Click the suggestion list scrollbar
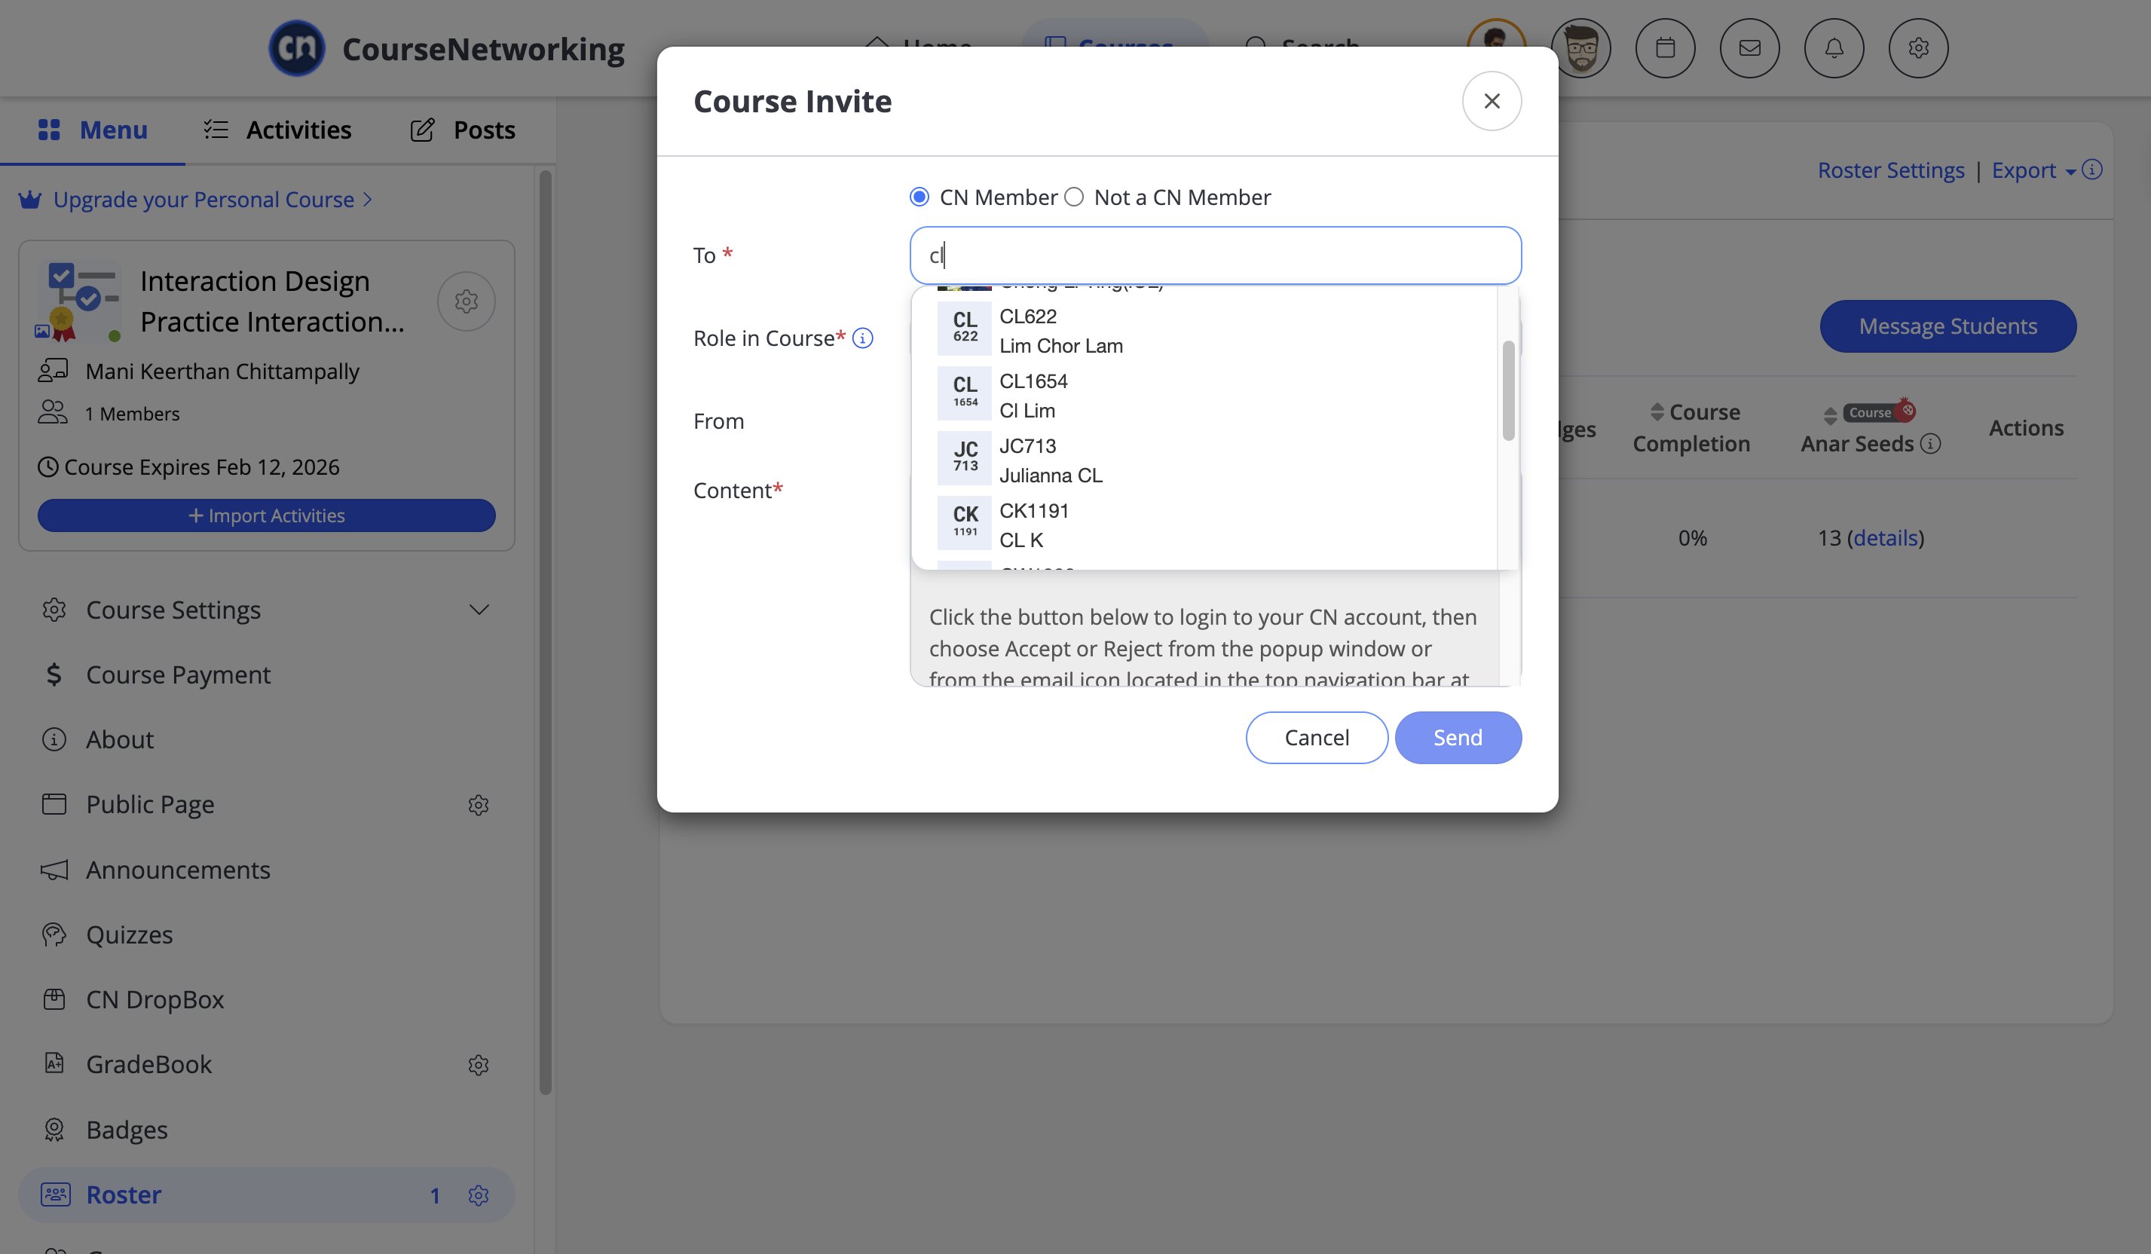 (x=1508, y=390)
